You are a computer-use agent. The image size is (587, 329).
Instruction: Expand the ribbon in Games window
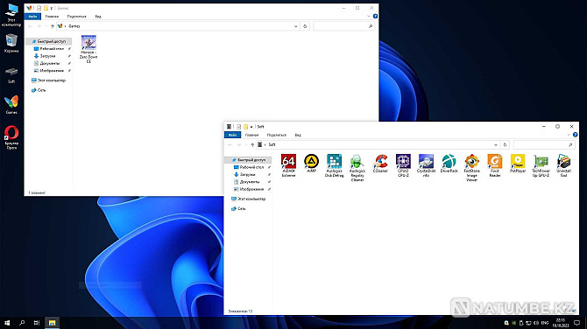369,17
